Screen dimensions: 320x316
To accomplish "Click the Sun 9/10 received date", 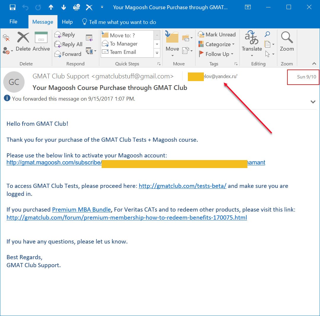I will (306, 77).
